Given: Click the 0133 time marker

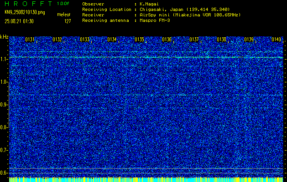Looking at the screenshot, I should point(84,40).
